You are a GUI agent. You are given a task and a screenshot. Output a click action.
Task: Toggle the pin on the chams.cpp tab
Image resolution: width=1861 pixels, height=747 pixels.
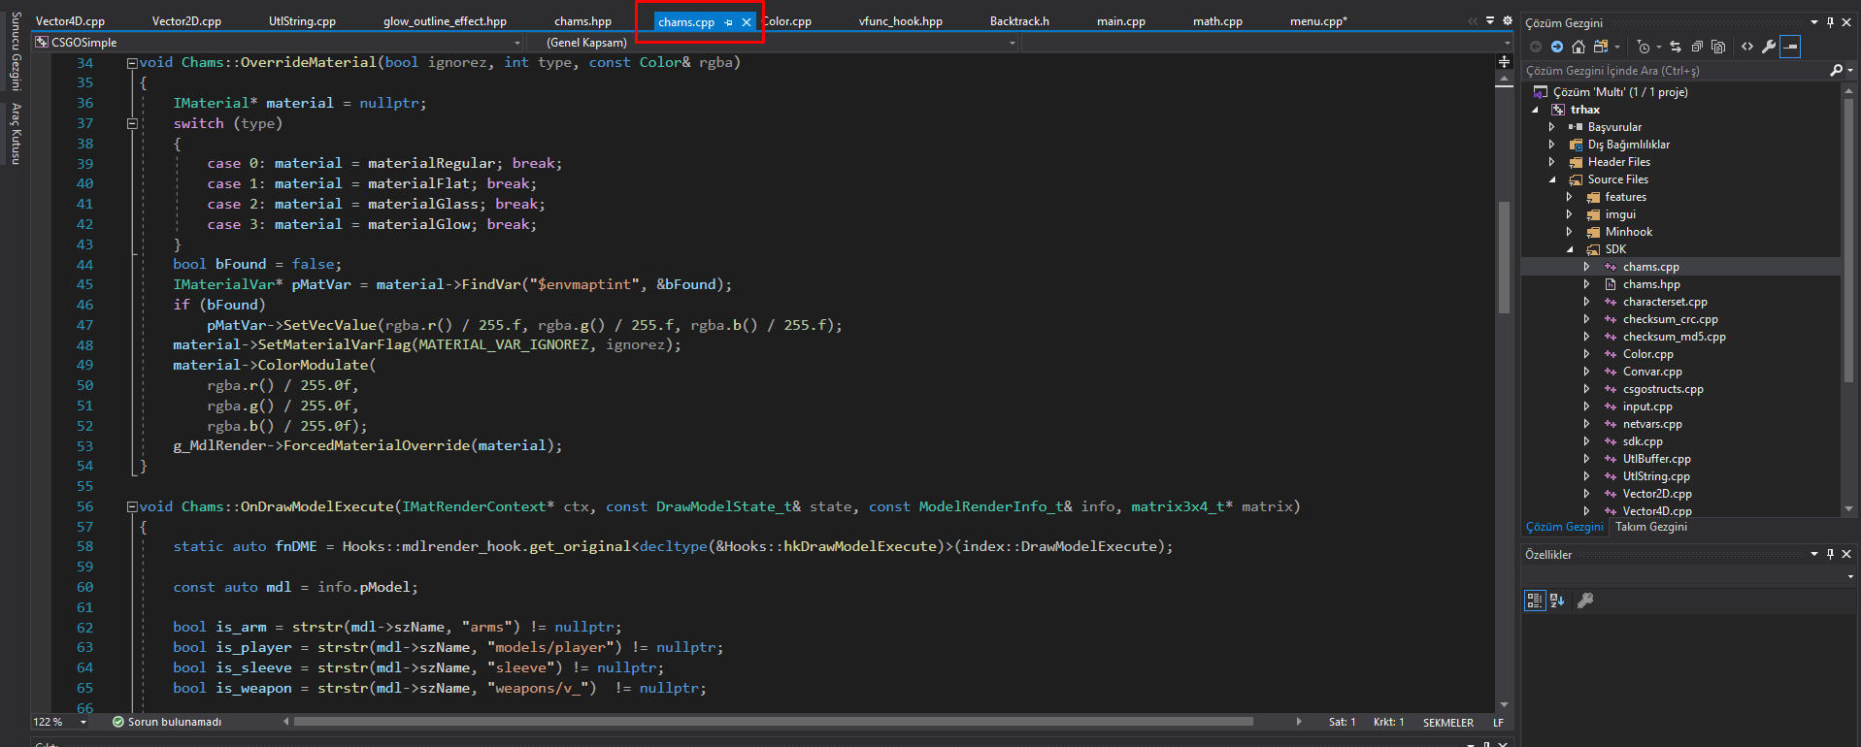(728, 21)
